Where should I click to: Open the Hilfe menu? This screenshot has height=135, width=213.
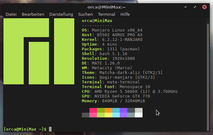[x=125, y=14]
